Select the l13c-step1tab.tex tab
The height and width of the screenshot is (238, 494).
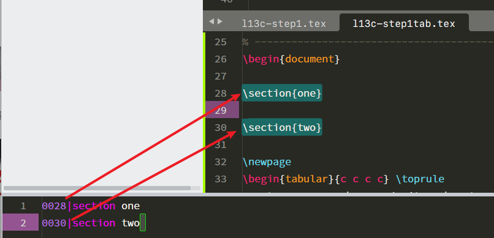point(404,24)
